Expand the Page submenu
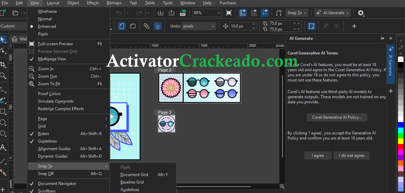Image resolution: width=405 pixels, height=193 pixels. click(x=69, y=119)
